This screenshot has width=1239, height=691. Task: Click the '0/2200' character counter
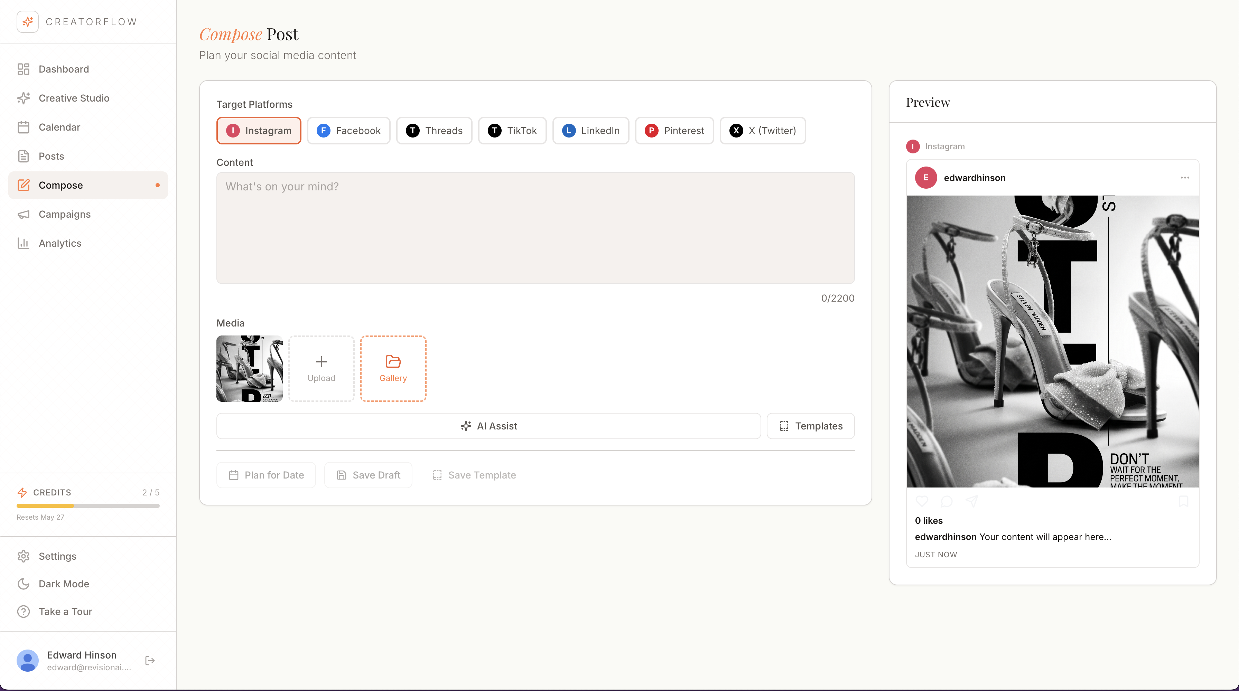pyautogui.click(x=837, y=298)
